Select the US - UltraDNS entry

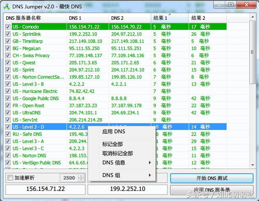coord(27,113)
